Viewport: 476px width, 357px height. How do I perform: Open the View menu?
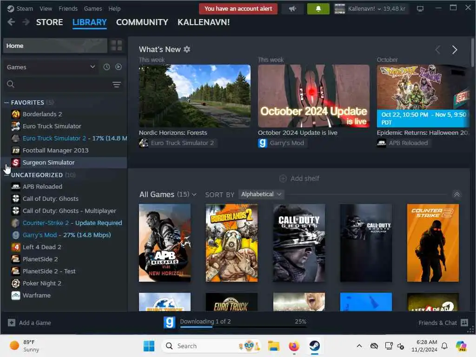pos(46,8)
